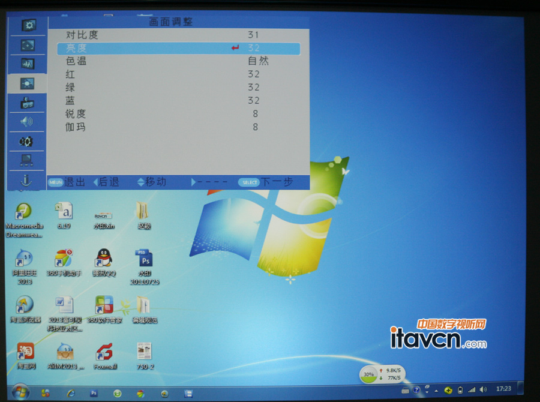Screen dimensions: 540x402
Task: Select the double-gear advanced settings OSD icon
Action: point(26,141)
